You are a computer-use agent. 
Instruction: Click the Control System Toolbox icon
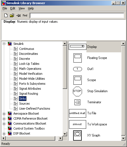10,128
